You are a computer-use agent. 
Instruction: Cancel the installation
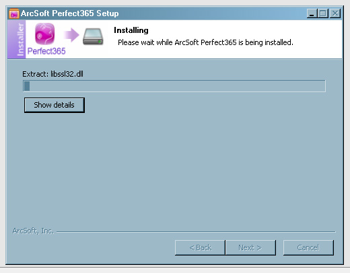(308, 247)
